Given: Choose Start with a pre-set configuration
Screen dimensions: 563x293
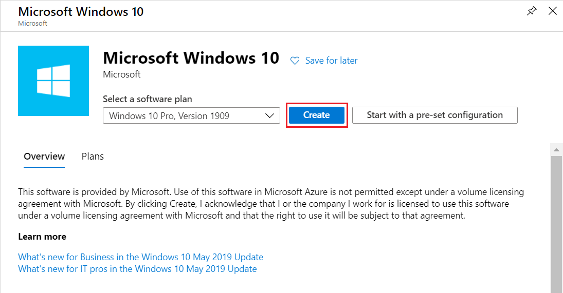Looking at the screenshot, I should click(434, 115).
